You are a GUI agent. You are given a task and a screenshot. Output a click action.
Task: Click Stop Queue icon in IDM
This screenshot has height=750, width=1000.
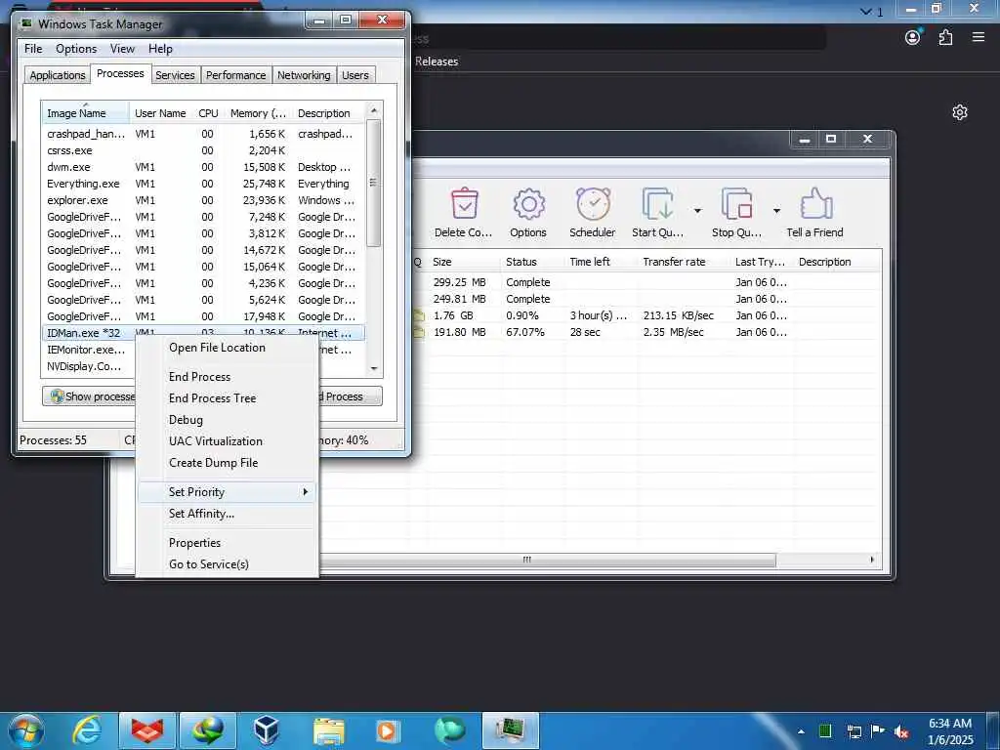736,203
